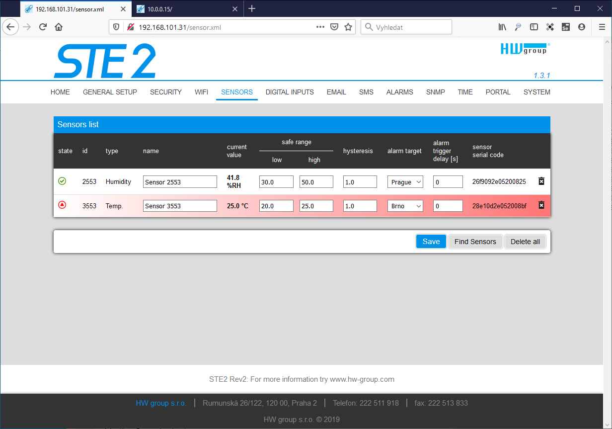Edit the low safe range of Temp. sensor
Image resolution: width=612 pixels, height=429 pixels.
click(276, 206)
